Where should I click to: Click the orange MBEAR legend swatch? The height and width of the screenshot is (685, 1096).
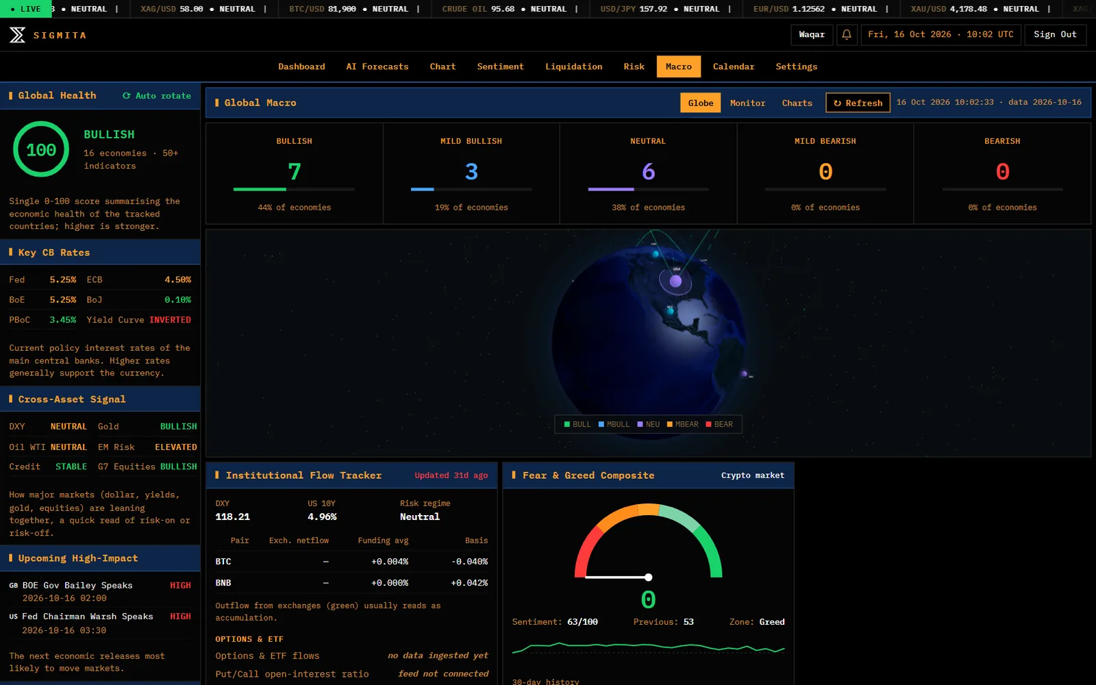point(670,425)
